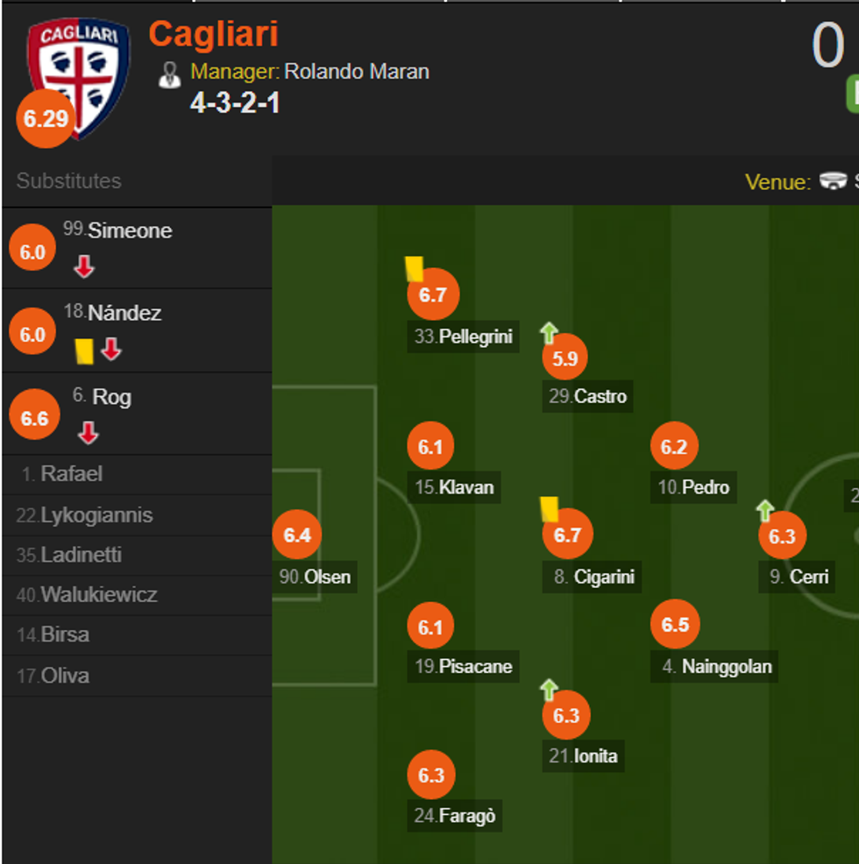This screenshot has height=864, width=859.
Task: Click the red substituted arrow under Simeone
Action: 84,267
